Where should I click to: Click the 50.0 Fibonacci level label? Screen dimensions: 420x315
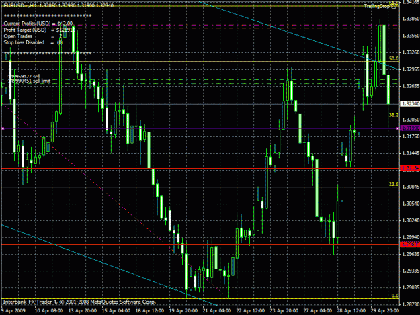(x=394, y=58)
